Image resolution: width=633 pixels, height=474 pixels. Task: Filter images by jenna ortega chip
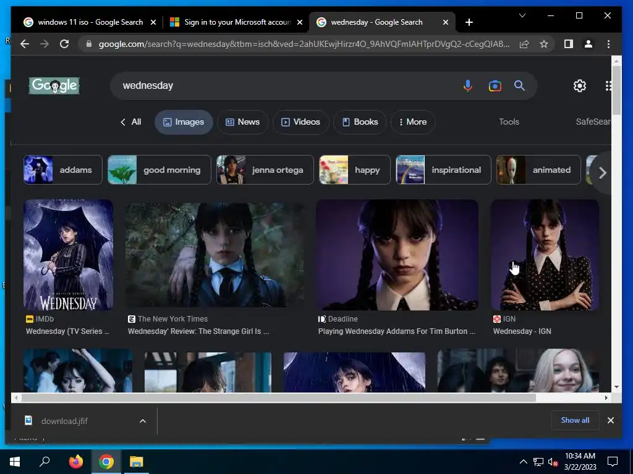click(265, 170)
